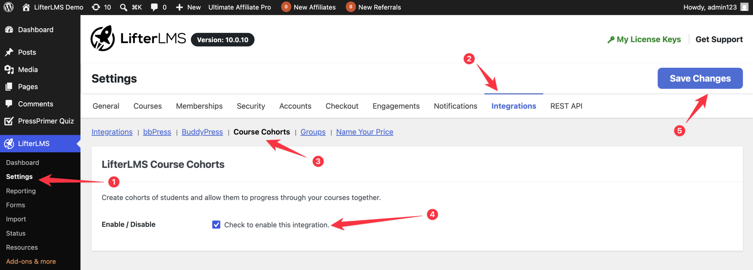Open the updates refresh icon showing 10
Screen dimensions: 753x270
[x=96, y=7]
